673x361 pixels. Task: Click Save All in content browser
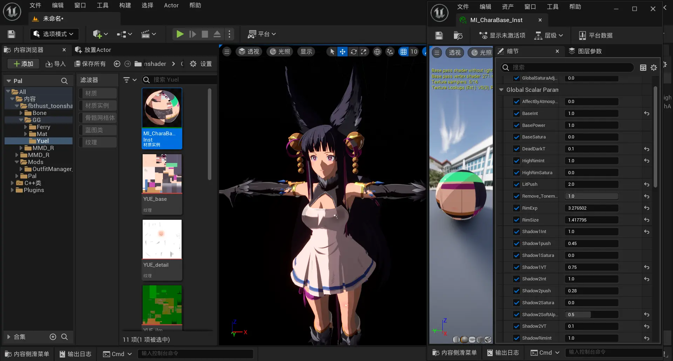(x=90, y=64)
